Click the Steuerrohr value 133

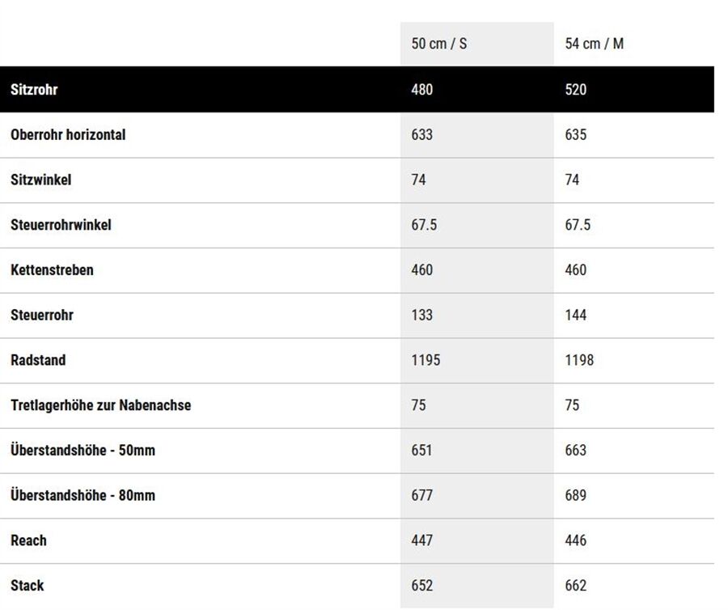[421, 315]
